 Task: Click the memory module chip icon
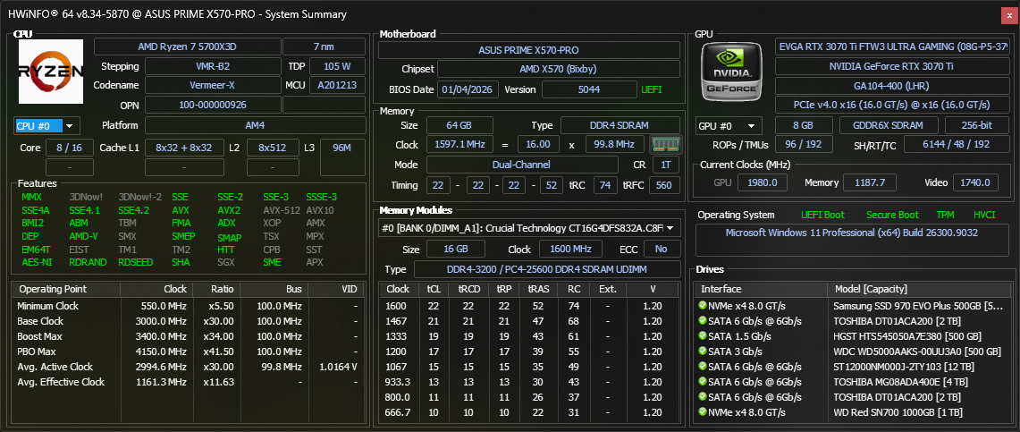[x=665, y=144]
